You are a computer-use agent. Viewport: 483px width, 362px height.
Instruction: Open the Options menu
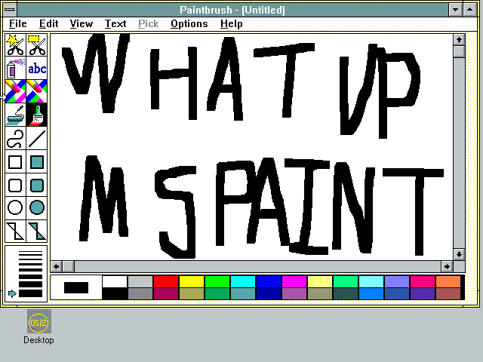pyautogui.click(x=189, y=23)
